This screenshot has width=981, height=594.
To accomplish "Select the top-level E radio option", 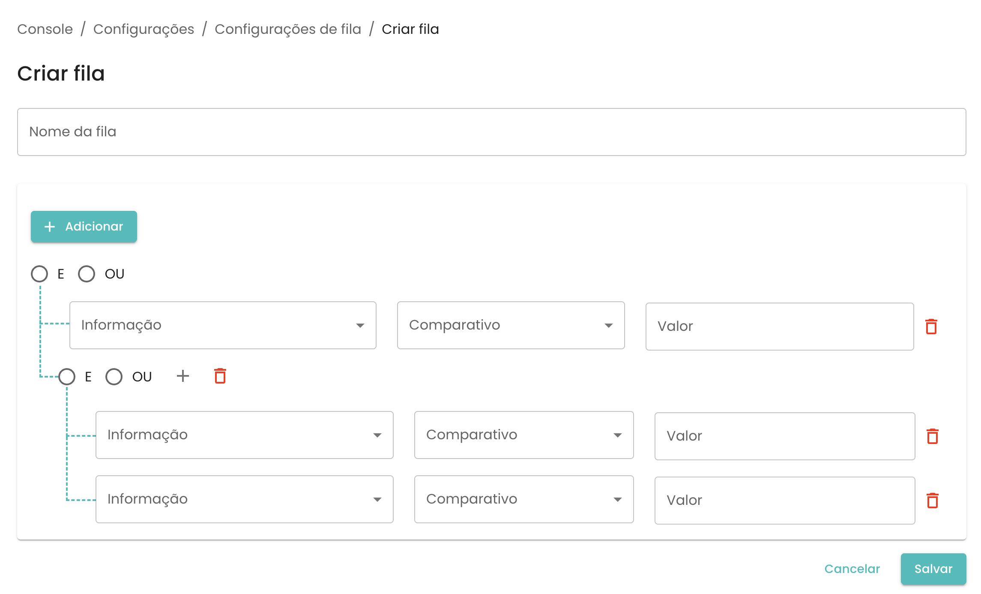I will [x=39, y=274].
